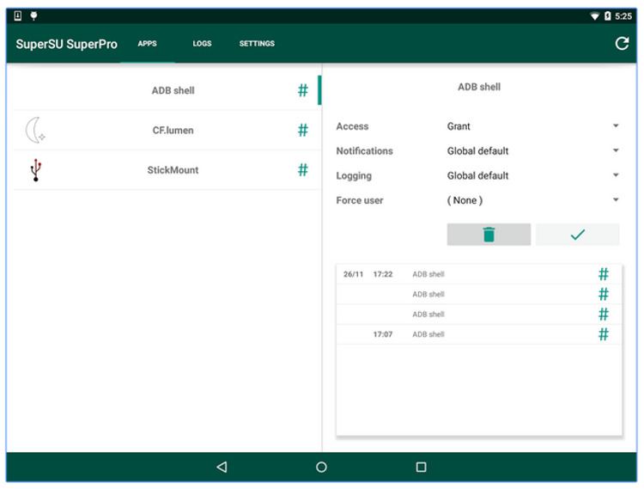Click the Logging dropdown arrow
The height and width of the screenshot is (489, 644).
pyautogui.click(x=616, y=175)
